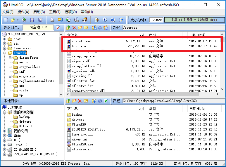Screen dimensions: 226x167
Task: Click the Mount to virtual drive icon
Action: (68, 20)
